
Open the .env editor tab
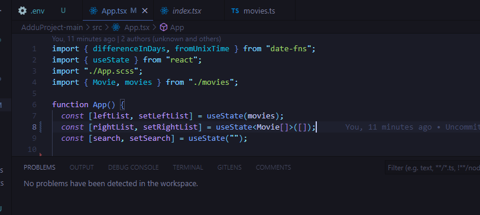pyautogui.click(x=47, y=11)
